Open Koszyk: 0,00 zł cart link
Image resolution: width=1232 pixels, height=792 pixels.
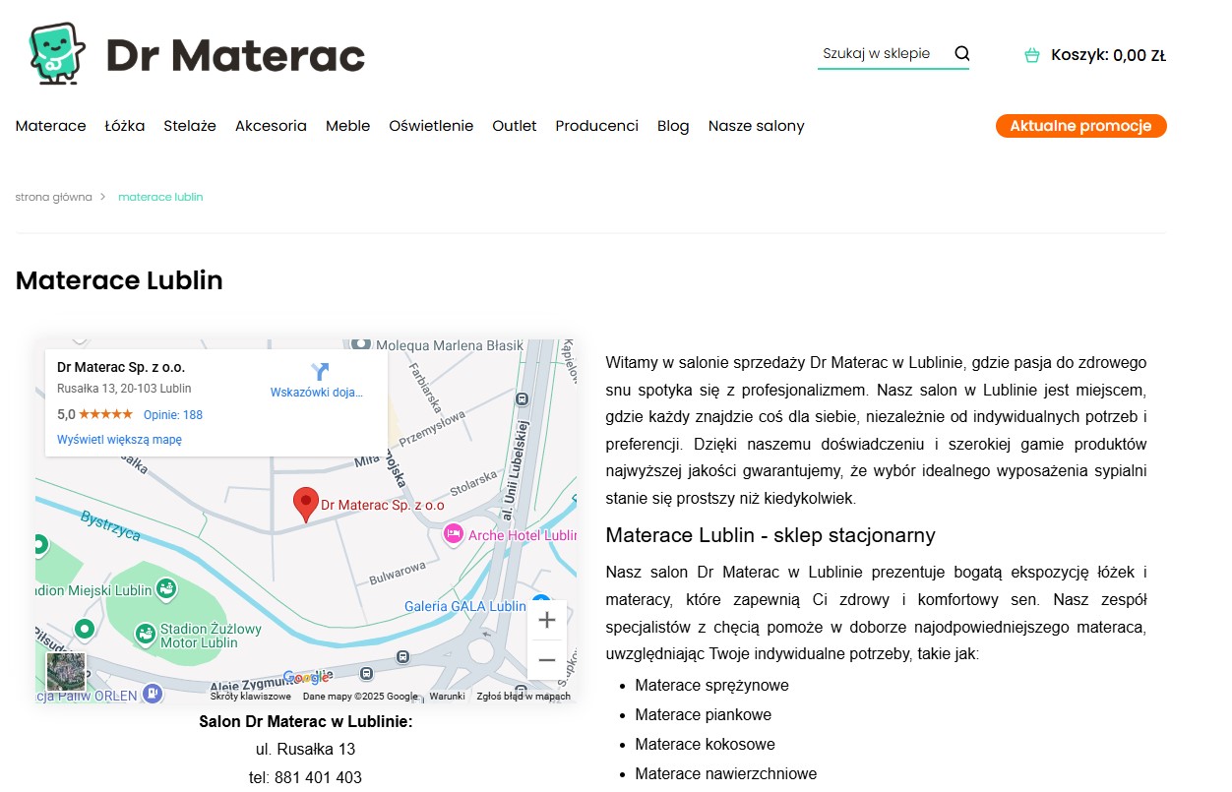point(1108,55)
